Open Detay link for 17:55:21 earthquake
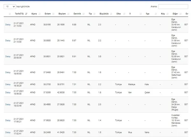This screenshot has width=191, height=137. pyautogui.click(x=8, y=121)
